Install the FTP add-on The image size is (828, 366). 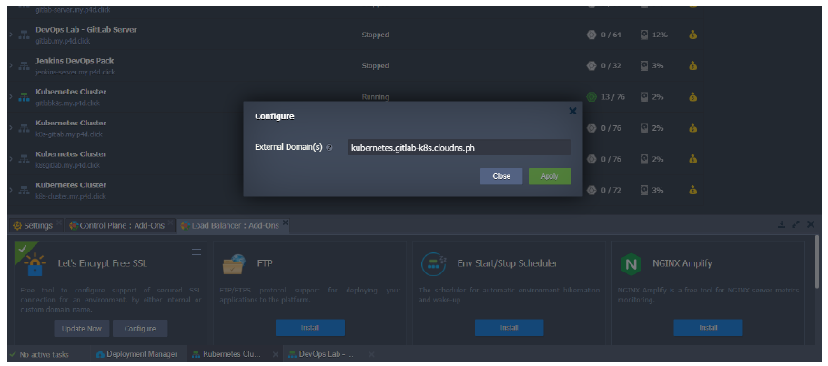[x=310, y=328]
